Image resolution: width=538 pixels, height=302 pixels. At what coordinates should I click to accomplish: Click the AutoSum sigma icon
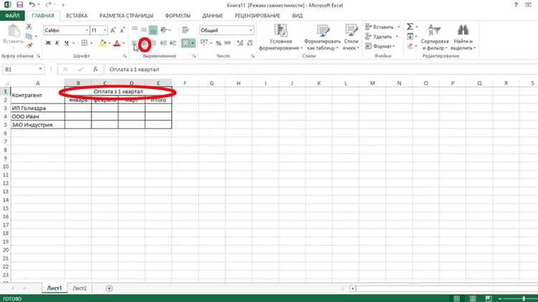(x=410, y=27)
